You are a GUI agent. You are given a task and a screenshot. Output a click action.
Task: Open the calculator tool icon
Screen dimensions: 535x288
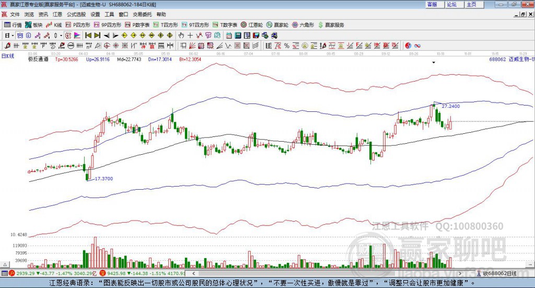click(238, 35)
